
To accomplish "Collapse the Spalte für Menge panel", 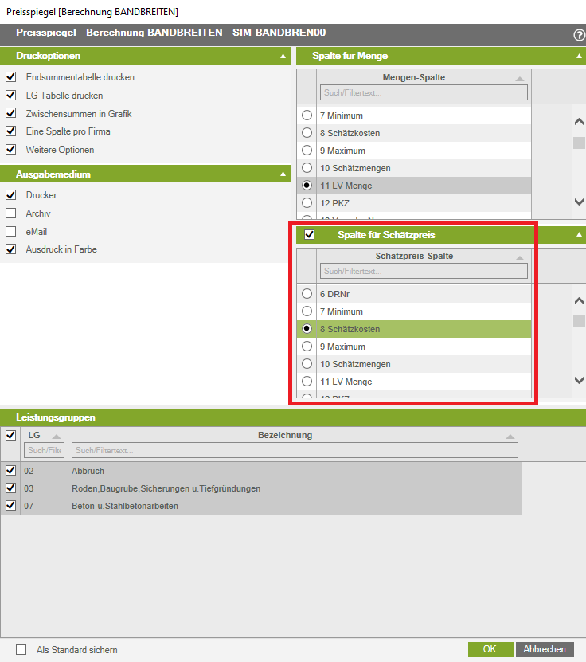I will click(x=579, y=57).
